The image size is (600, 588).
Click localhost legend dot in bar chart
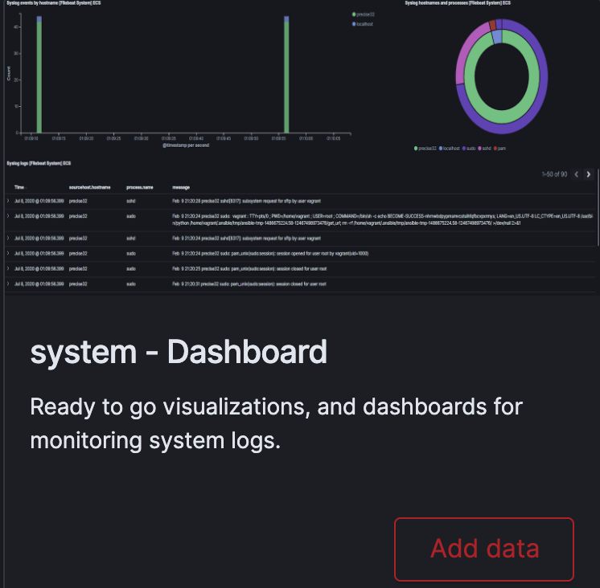(x=353, y=24)
